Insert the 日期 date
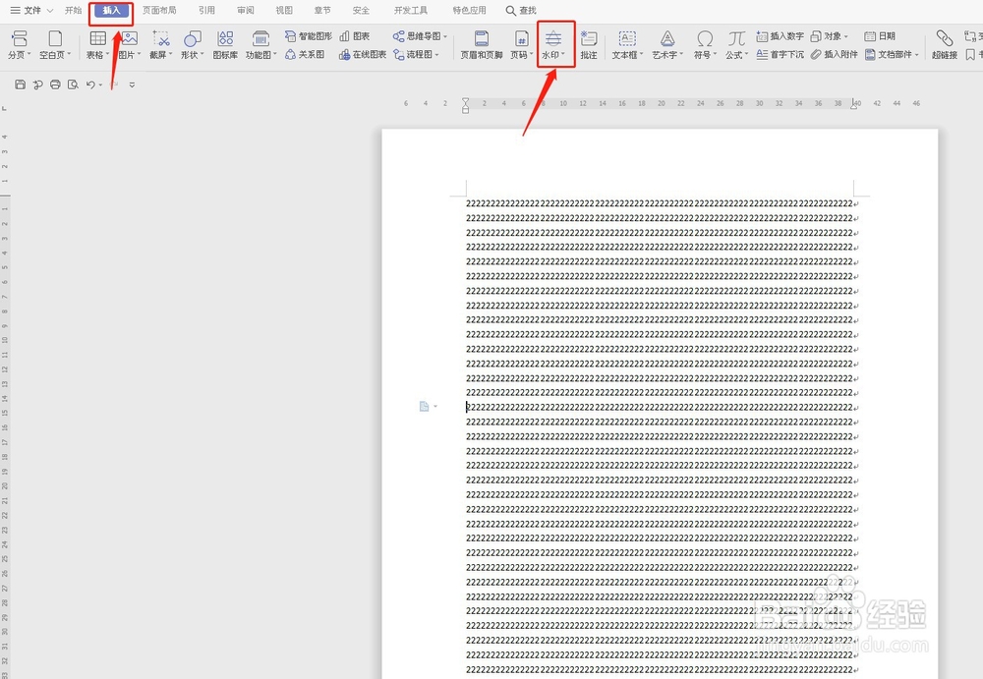The height and width of the screenshot is (679, 983). (880, 36)
